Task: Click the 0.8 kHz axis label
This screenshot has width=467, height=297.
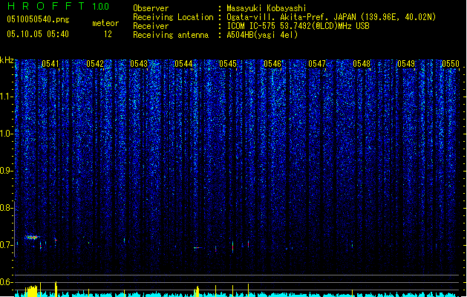Action: [x=7, y=208]
